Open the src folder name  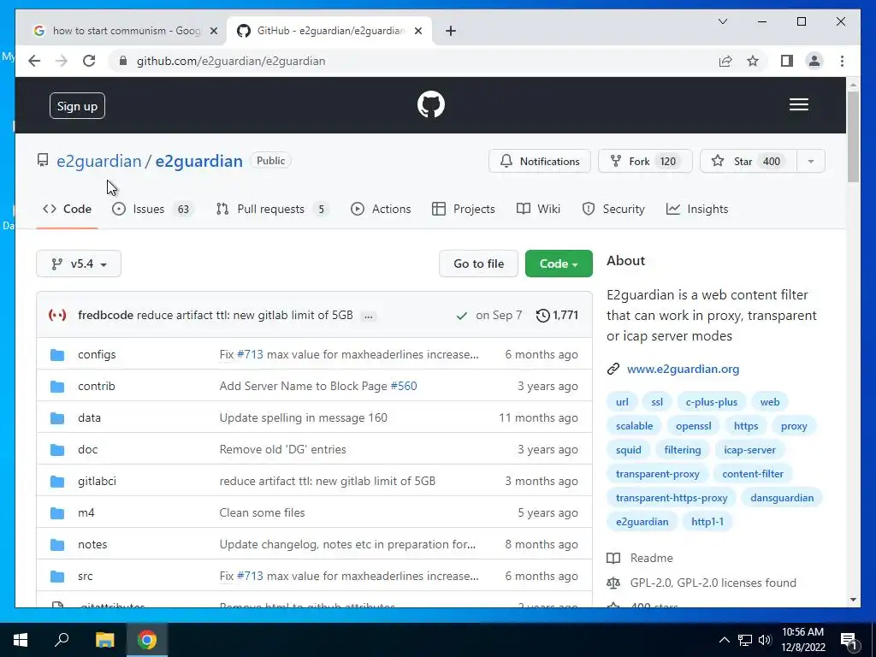86,577
